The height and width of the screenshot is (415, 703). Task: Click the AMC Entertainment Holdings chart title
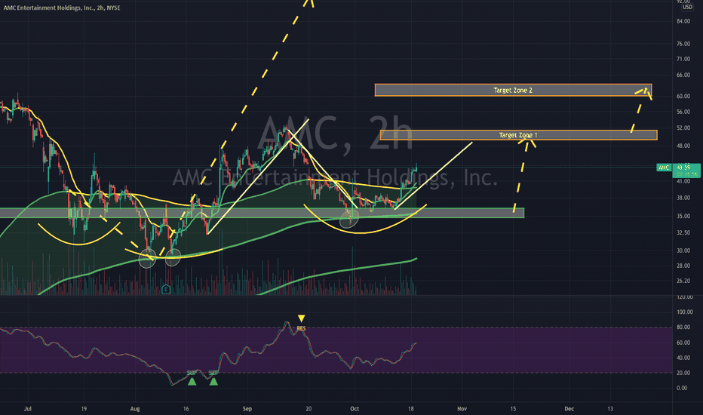(x=62, y=8)
